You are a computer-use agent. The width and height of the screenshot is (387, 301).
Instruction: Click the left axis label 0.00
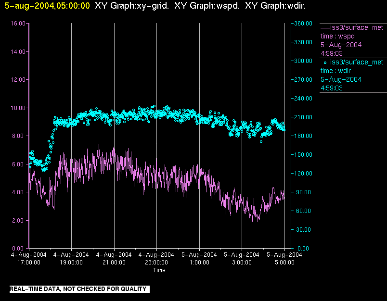(x=19, y=249)
